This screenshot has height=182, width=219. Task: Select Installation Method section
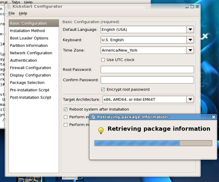point(34,30)
